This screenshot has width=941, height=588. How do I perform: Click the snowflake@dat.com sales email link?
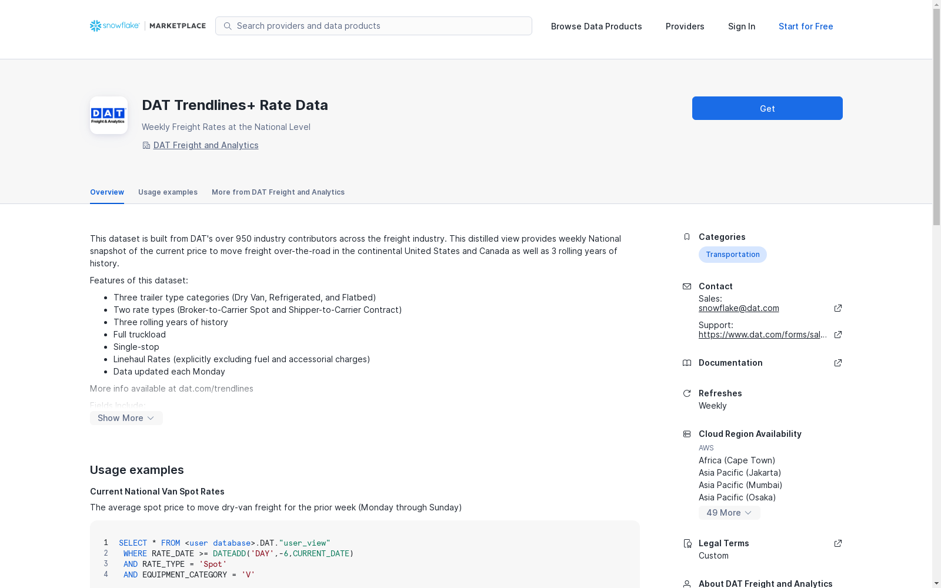739,308
